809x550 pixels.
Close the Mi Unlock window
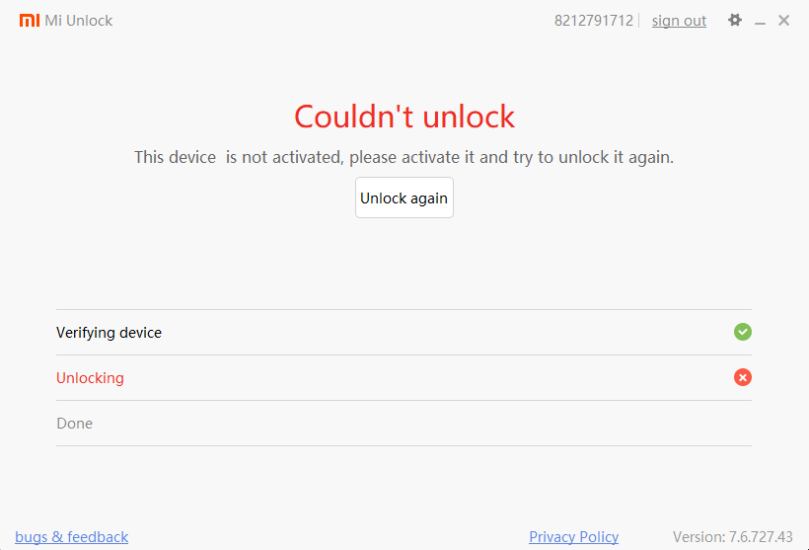(x=783, y=20)
